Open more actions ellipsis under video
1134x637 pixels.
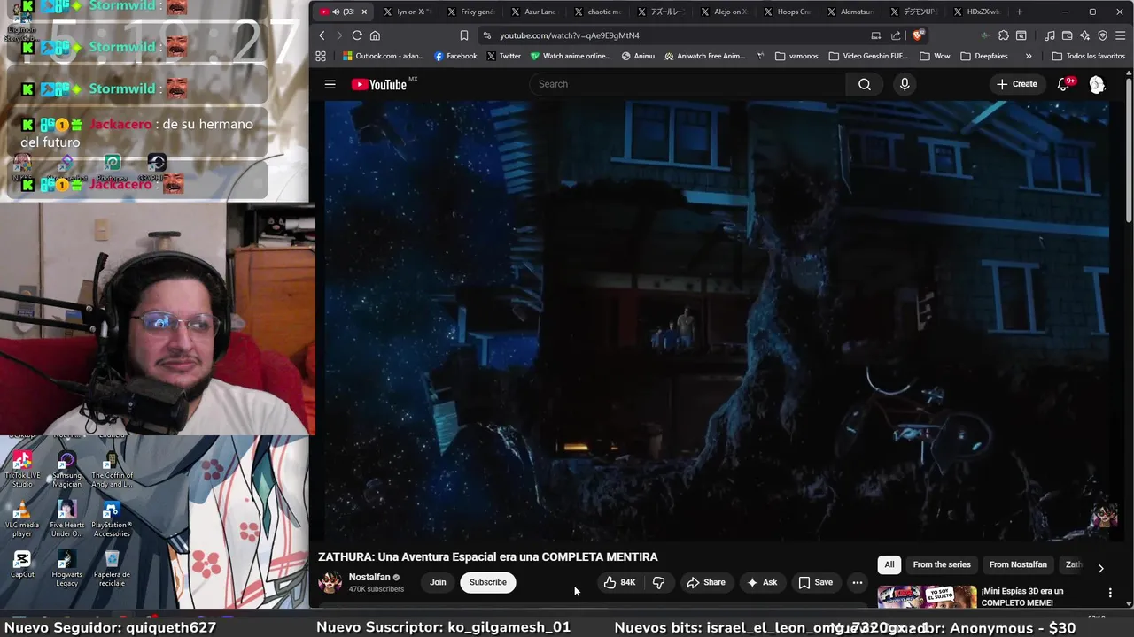(857, 582)
